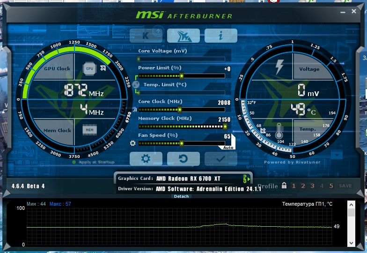Click the Memory Clock value 2150
The width and height of the screenshot is (367, 253).
pyautogui.click(x=224, y=119)
